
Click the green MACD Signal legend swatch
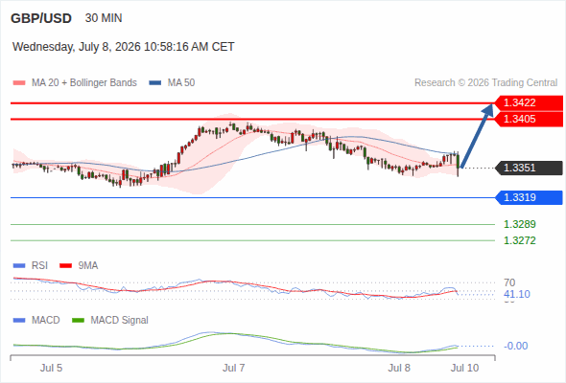click(x=79, y=321)
